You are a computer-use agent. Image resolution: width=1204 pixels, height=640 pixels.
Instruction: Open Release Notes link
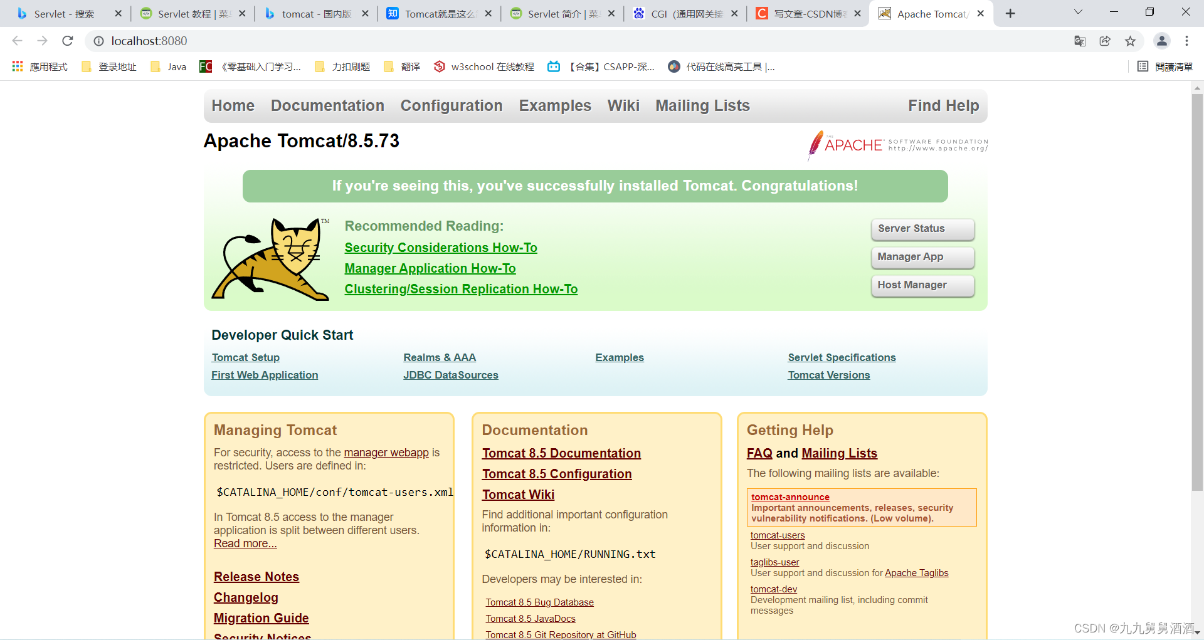256,577
